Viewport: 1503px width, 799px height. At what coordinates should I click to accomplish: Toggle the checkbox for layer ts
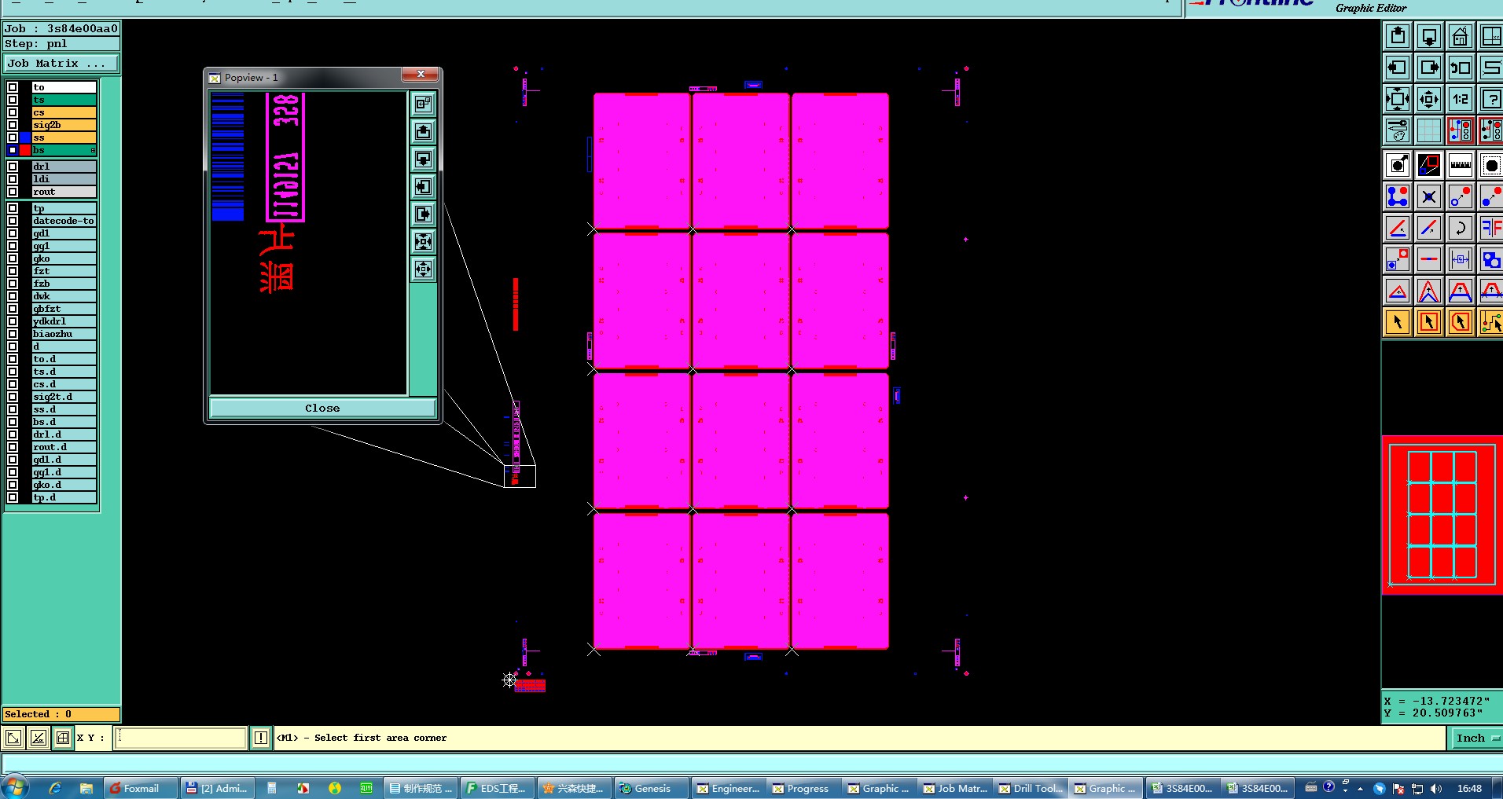click(13, 100)
